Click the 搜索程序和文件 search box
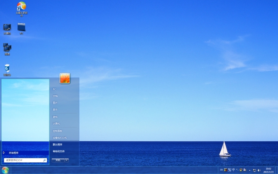 [x=23, y=160]
